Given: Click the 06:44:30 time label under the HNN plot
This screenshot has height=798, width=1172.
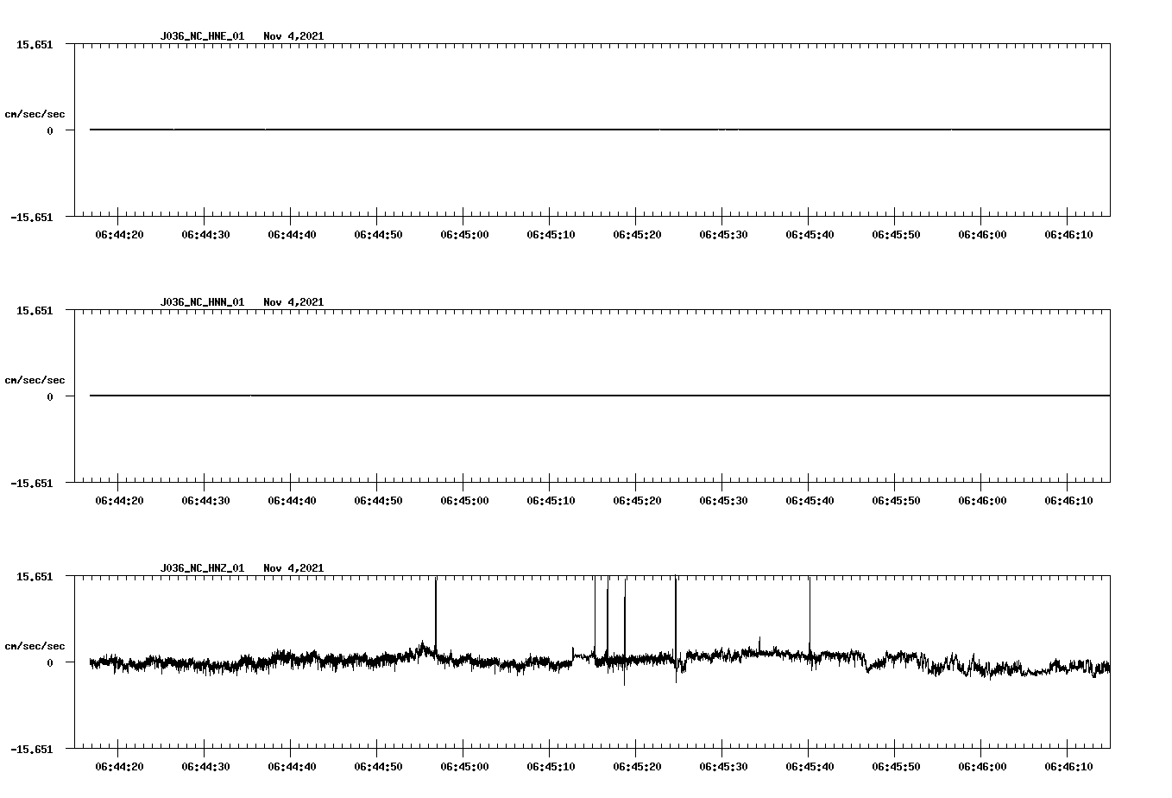Looking at the screenshot, I should click(205, 501).
